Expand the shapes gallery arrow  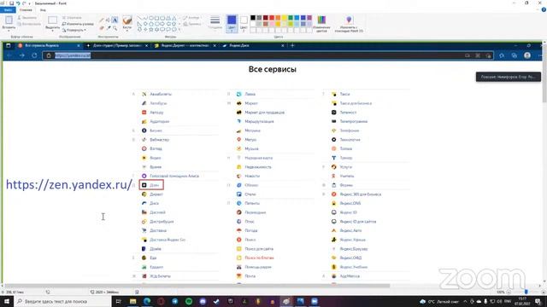[179, 30]
